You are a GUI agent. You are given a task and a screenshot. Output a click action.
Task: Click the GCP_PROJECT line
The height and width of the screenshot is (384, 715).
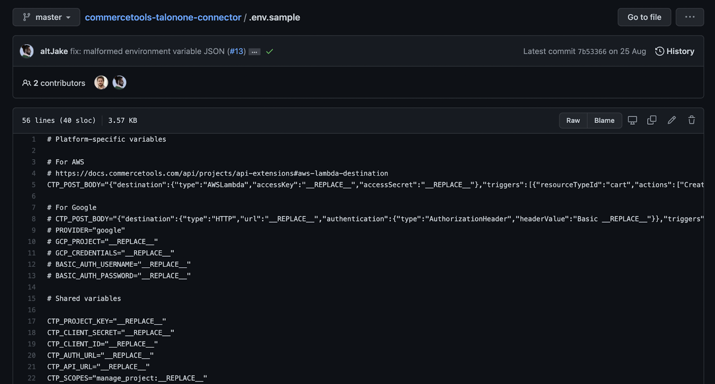[x=102, y=241]
